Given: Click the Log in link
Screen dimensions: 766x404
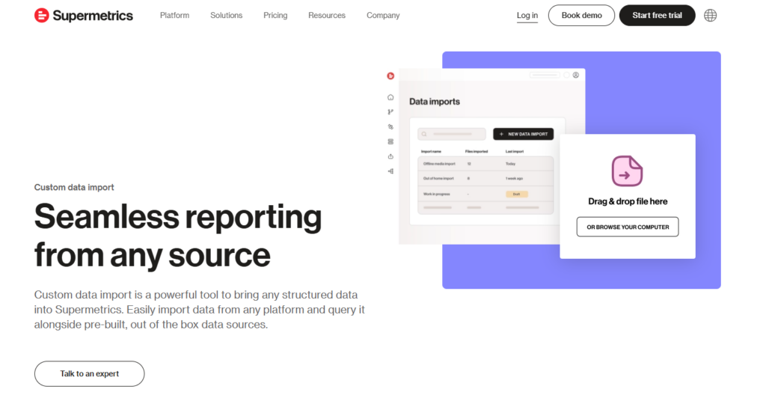Looking at the screenshot, I should tap(527, 16).
